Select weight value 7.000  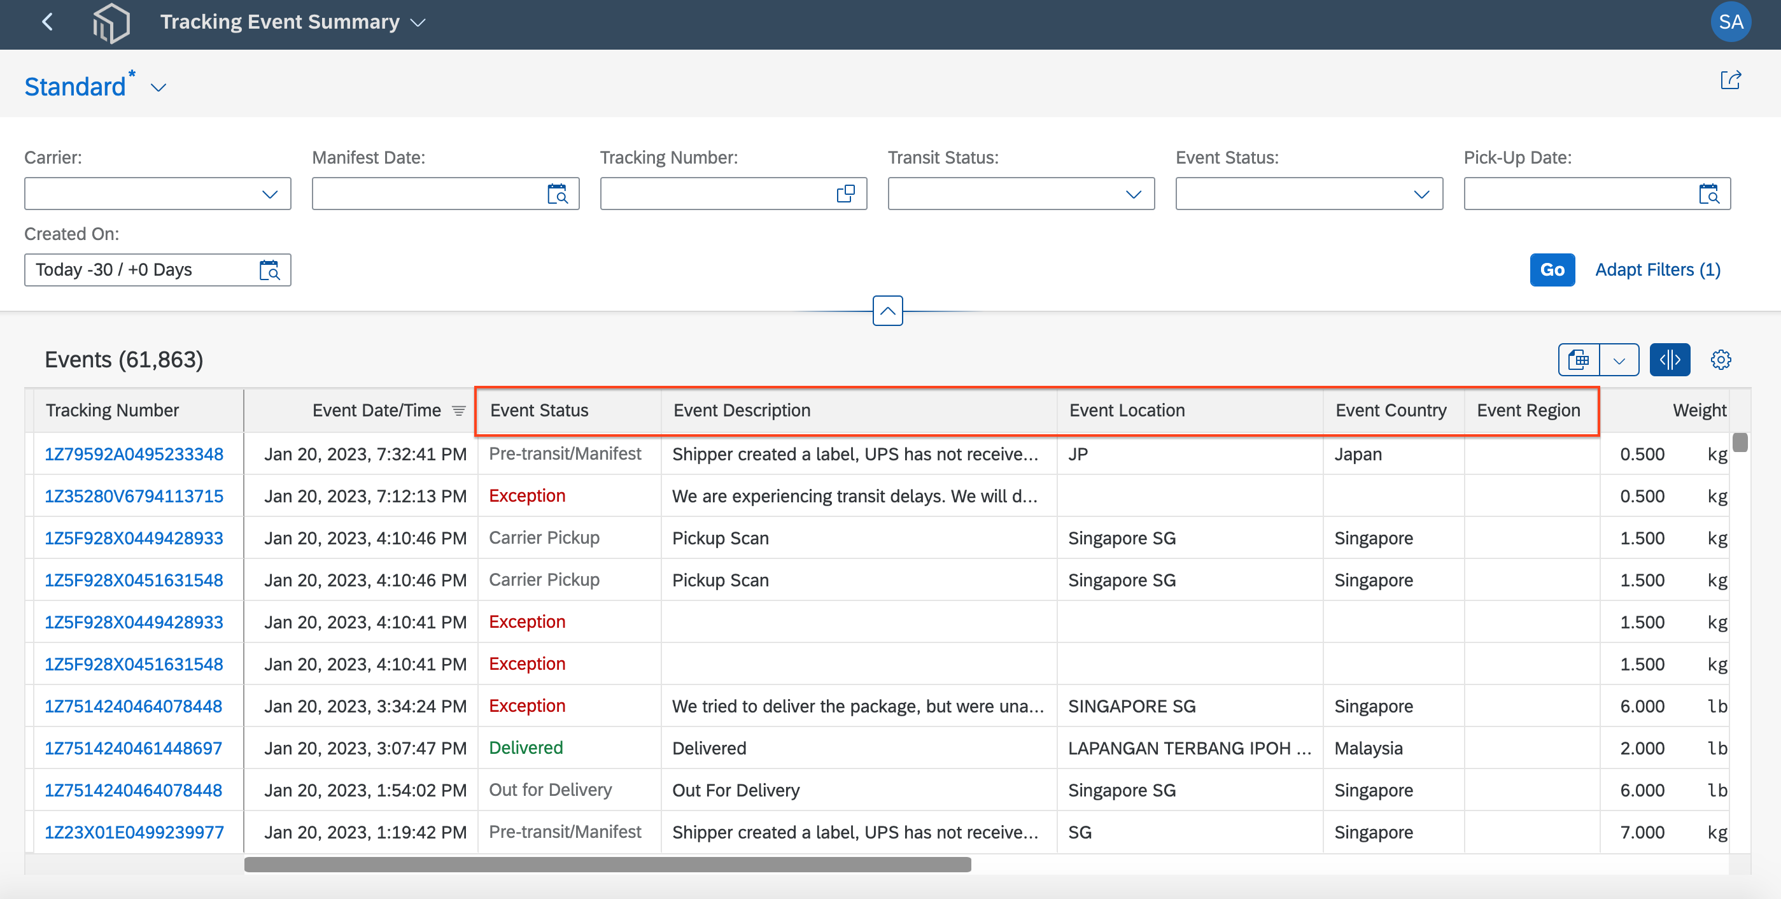[x=1642, y=833]
